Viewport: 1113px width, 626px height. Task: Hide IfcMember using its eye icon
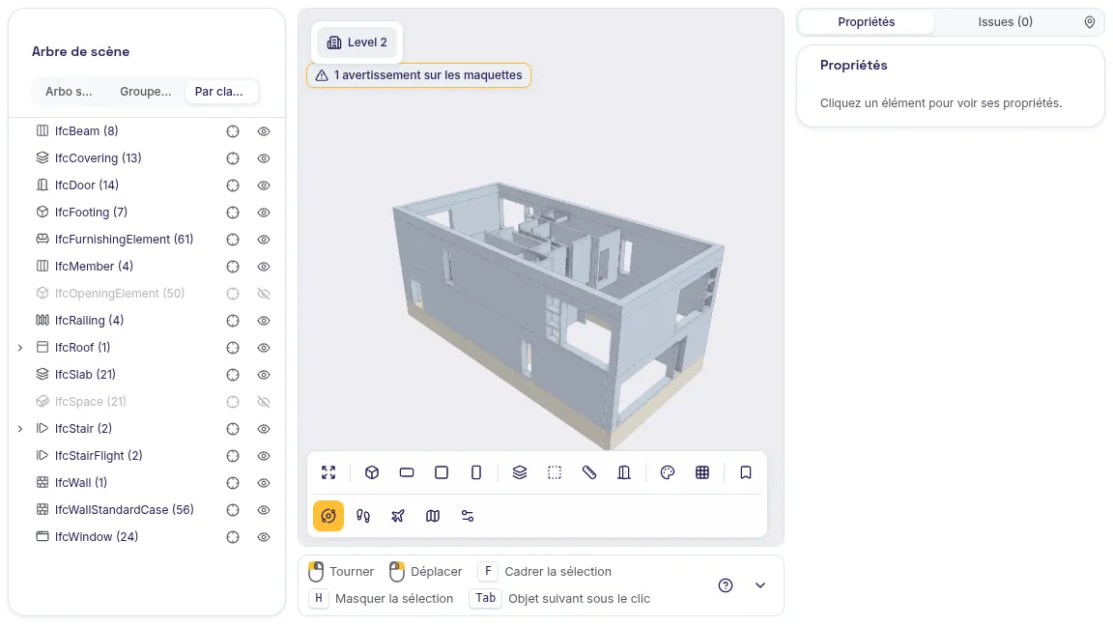264,267
